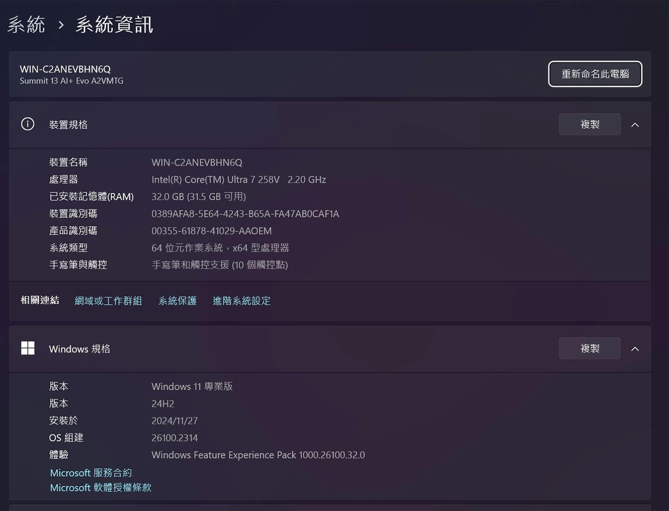
Task: Select OS build value 26100.2314
Action: [175, 438]
